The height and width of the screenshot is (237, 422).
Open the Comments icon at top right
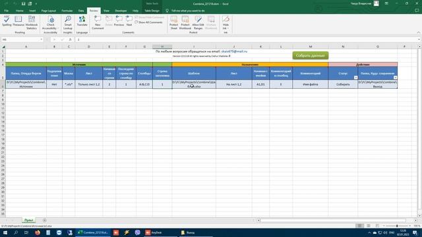pyautogui.click(x=417, y=11)
